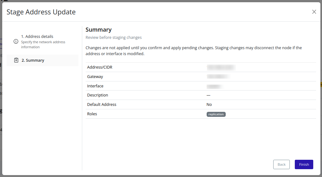Click the clipboard icon beside Summary step
The width and height of the screenshot is (322, 177).
pos(16,60)
